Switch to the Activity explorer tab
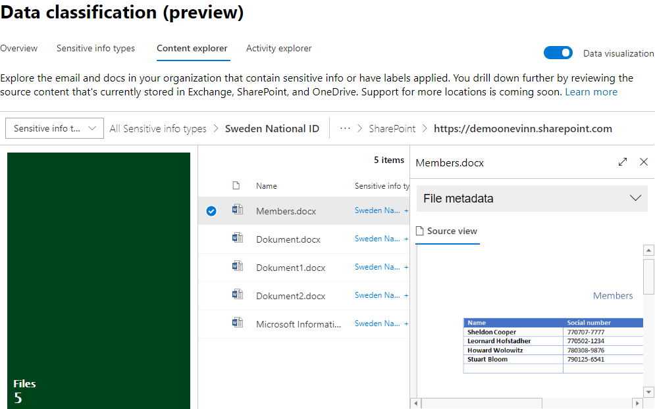655x409 pixels. click(278, 49)
